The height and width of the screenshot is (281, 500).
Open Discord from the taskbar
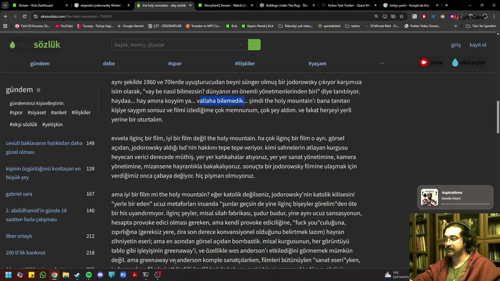[x=100, y=275]
